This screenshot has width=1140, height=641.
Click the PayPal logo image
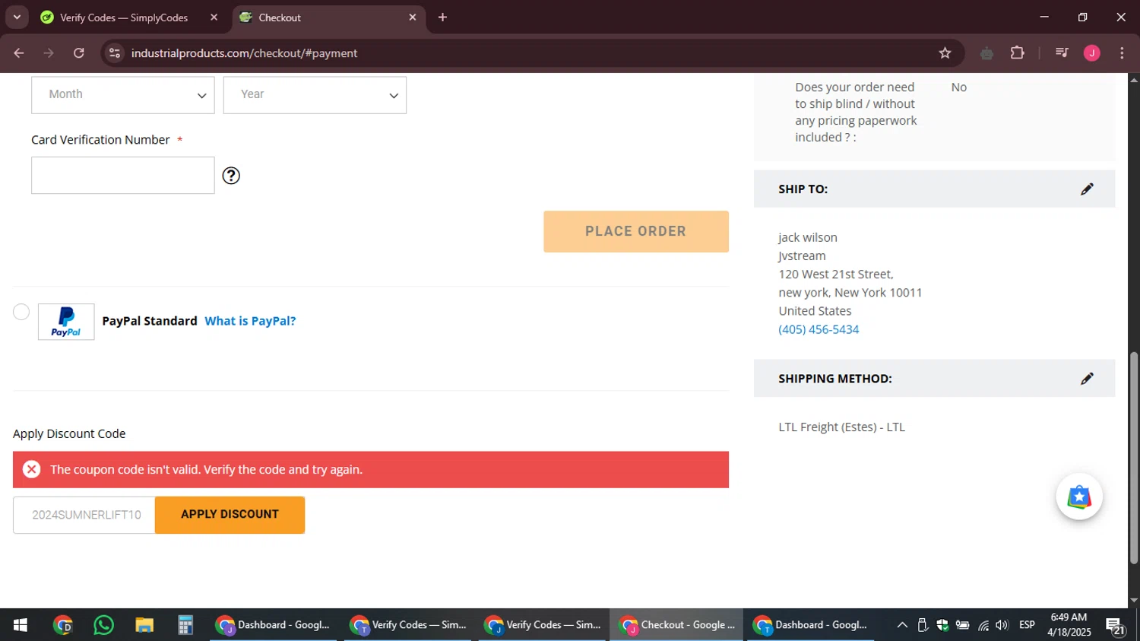pos(66,322)
